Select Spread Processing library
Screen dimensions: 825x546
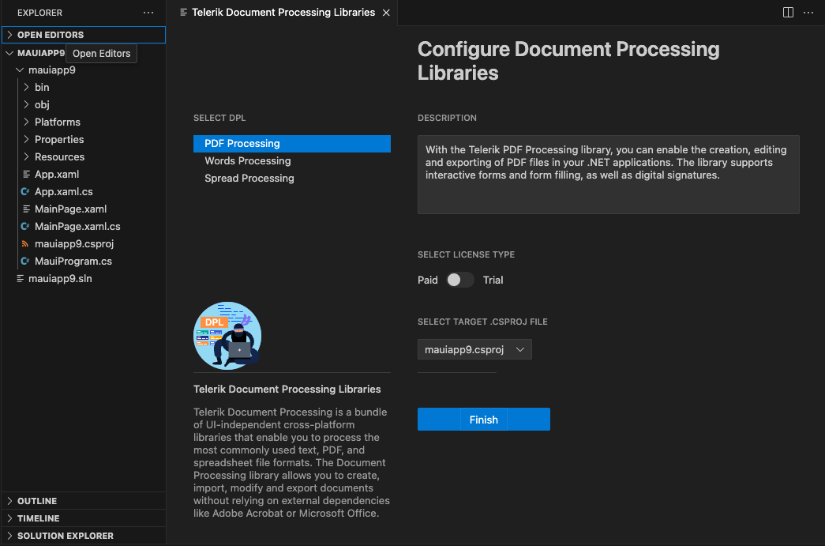[292, 179]
